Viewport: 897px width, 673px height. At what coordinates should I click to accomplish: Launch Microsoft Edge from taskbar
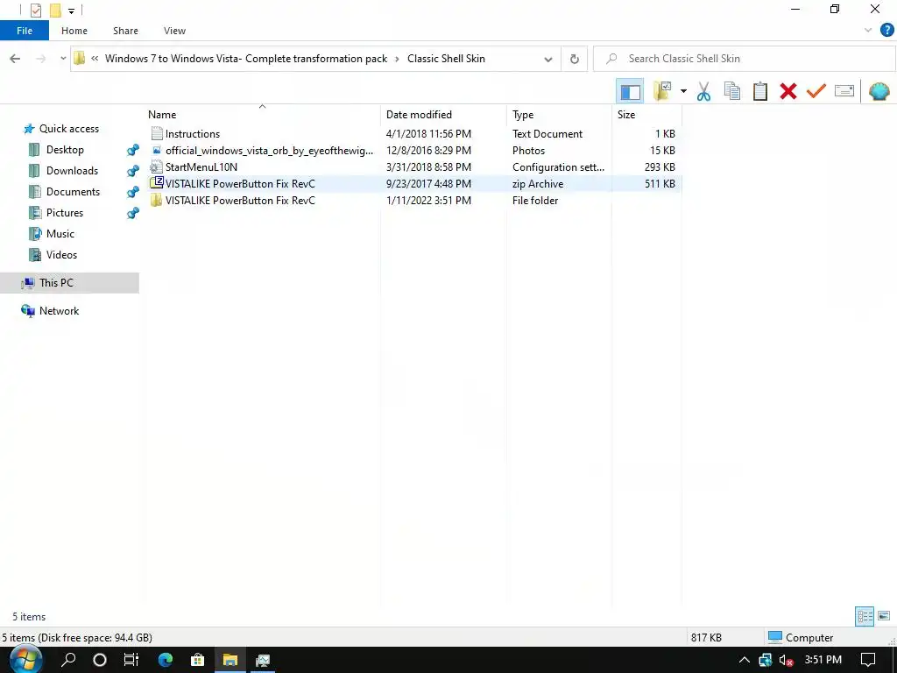pyautogui.click(x=166, y=660)
